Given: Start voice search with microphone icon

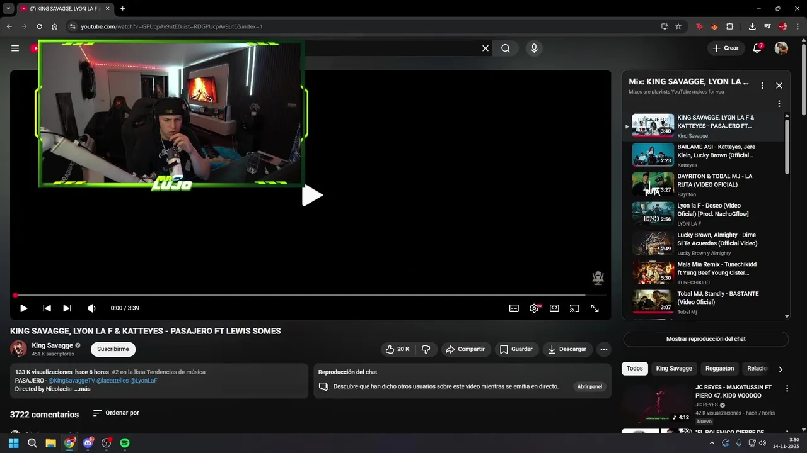Looking at the screenshot, I should (534, 48).
